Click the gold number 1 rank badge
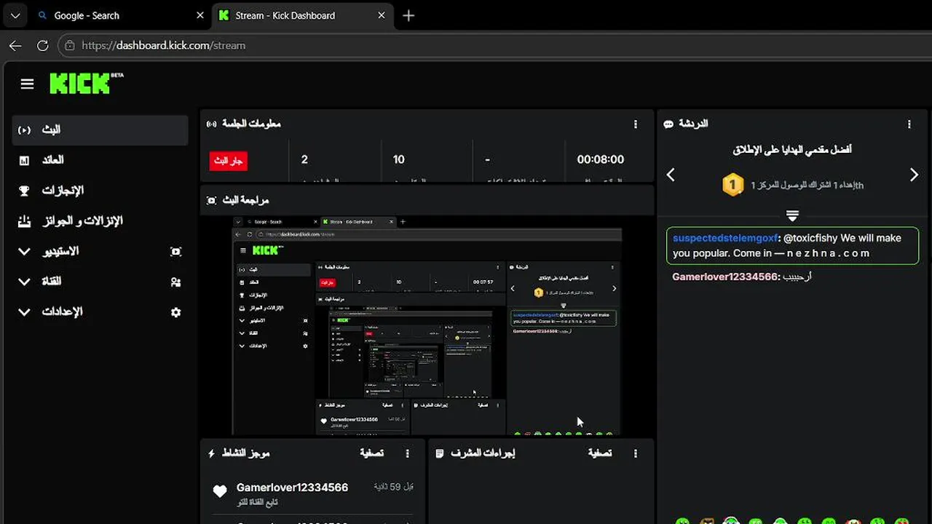The height and width of the screenshot is (524, 932). tap(732, 185)
